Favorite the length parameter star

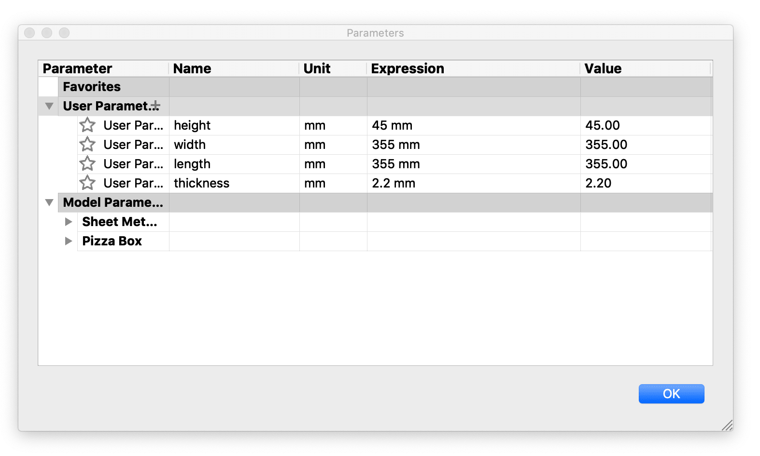click(x=87, y=164)
